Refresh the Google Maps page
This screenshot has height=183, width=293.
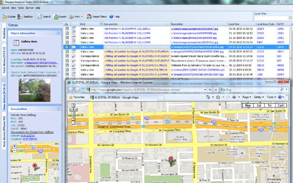click(x=210, y=90)
